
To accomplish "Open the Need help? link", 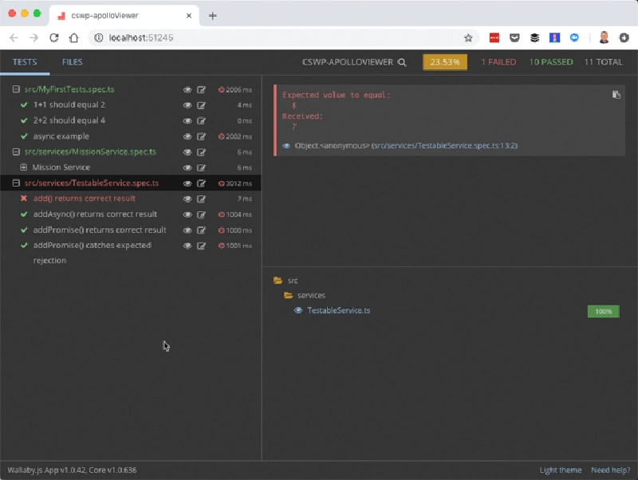I will pyautogui.click(x=610, y=470).
